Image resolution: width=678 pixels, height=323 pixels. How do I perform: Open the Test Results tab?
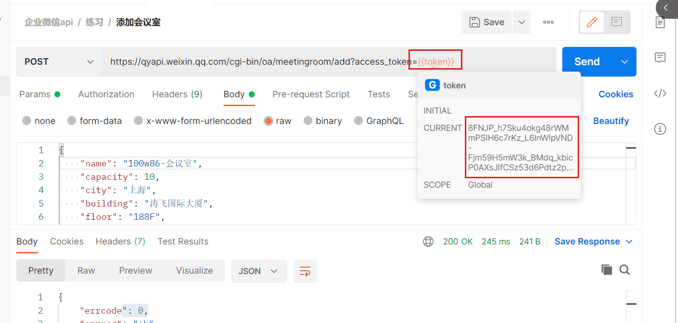pyautogui.click(x=183, y=242)
